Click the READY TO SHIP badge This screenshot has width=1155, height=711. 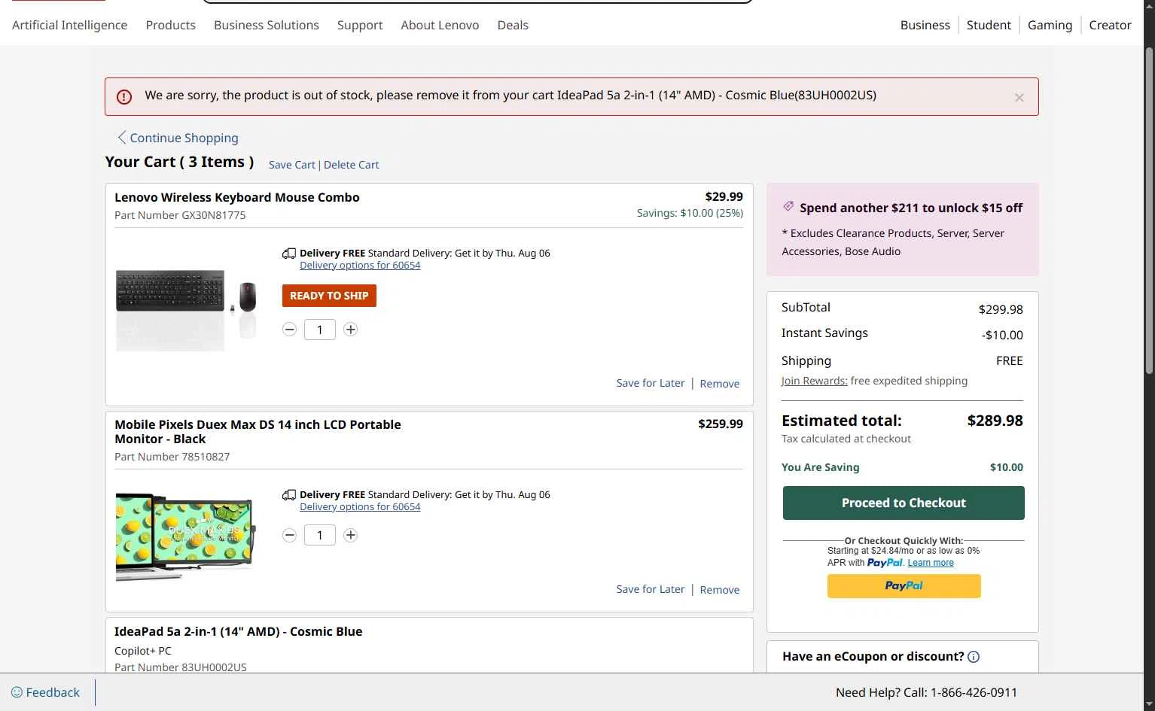[329, 296]
